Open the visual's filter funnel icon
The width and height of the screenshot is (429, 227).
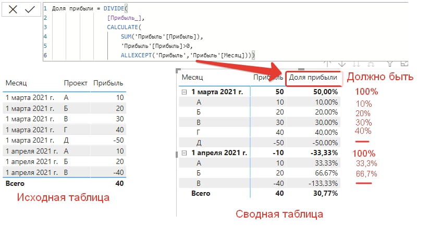390,64
